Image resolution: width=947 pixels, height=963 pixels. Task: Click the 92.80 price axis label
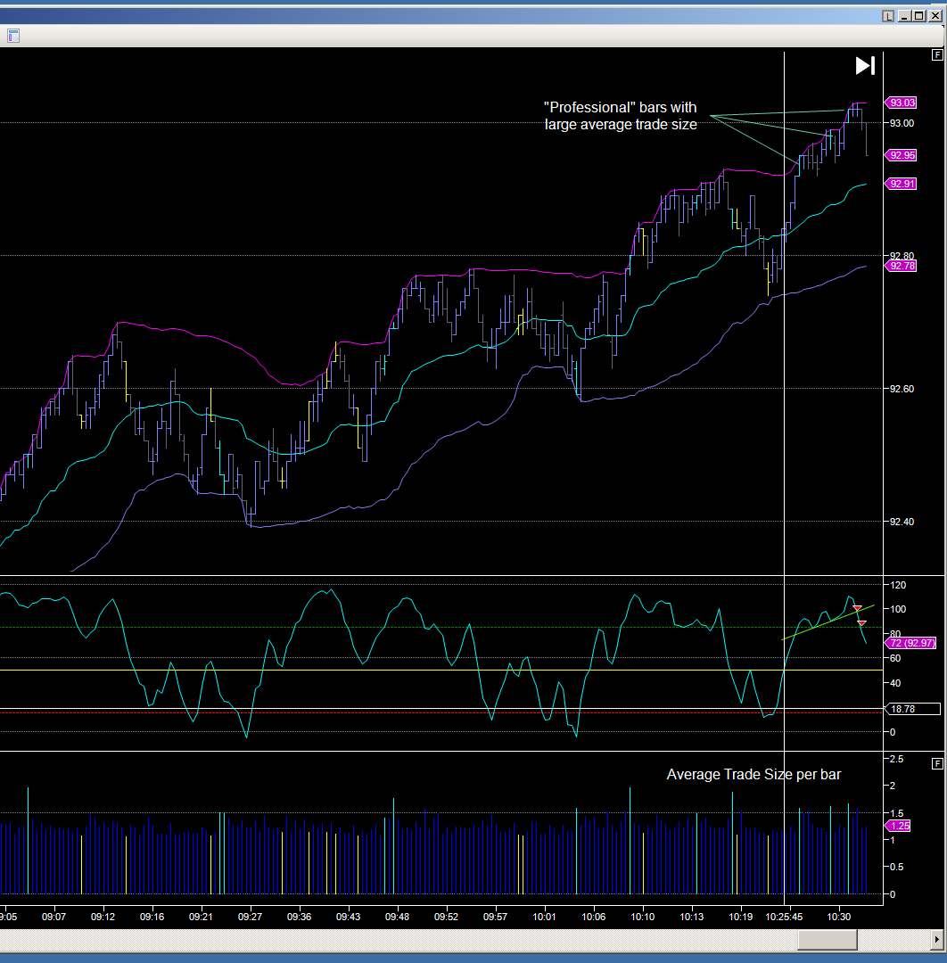click(902, 256)
